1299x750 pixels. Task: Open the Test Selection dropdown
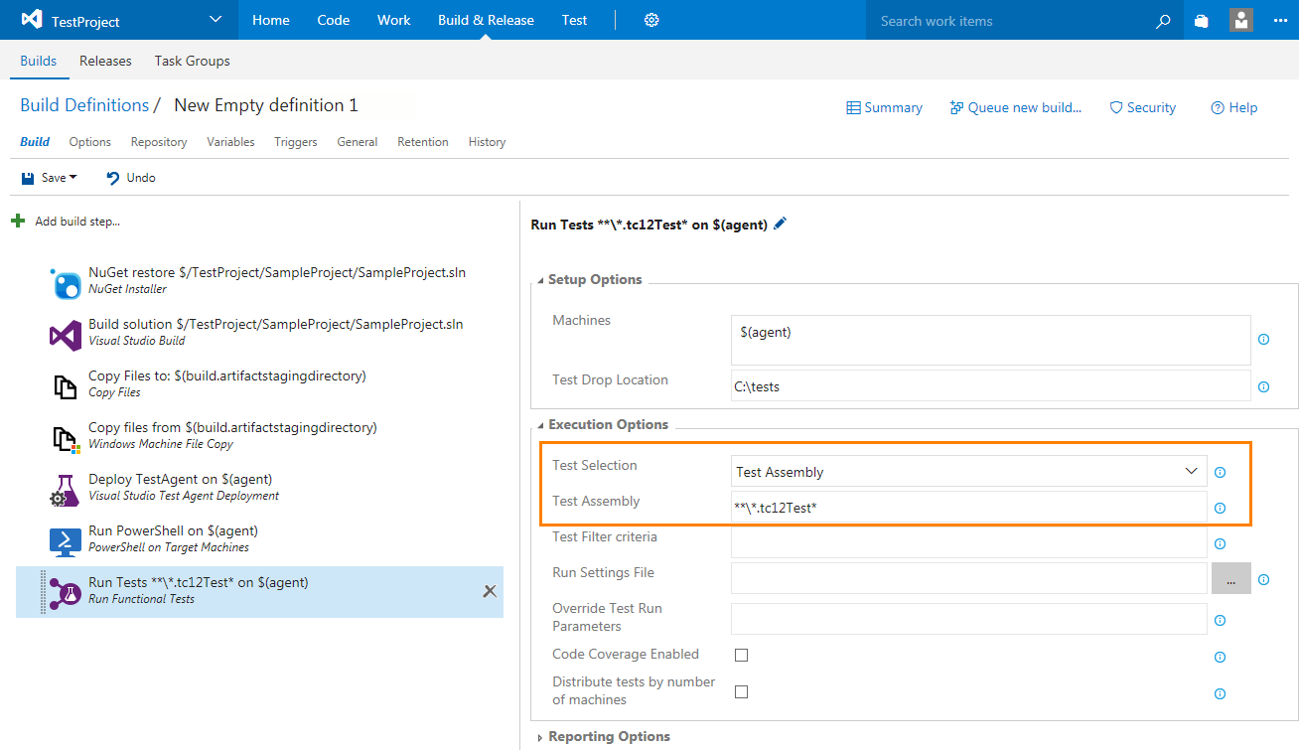click(968, 472)
